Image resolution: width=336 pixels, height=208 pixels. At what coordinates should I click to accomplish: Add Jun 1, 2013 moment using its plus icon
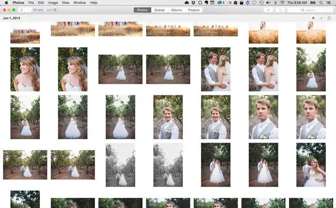point(321,18)
